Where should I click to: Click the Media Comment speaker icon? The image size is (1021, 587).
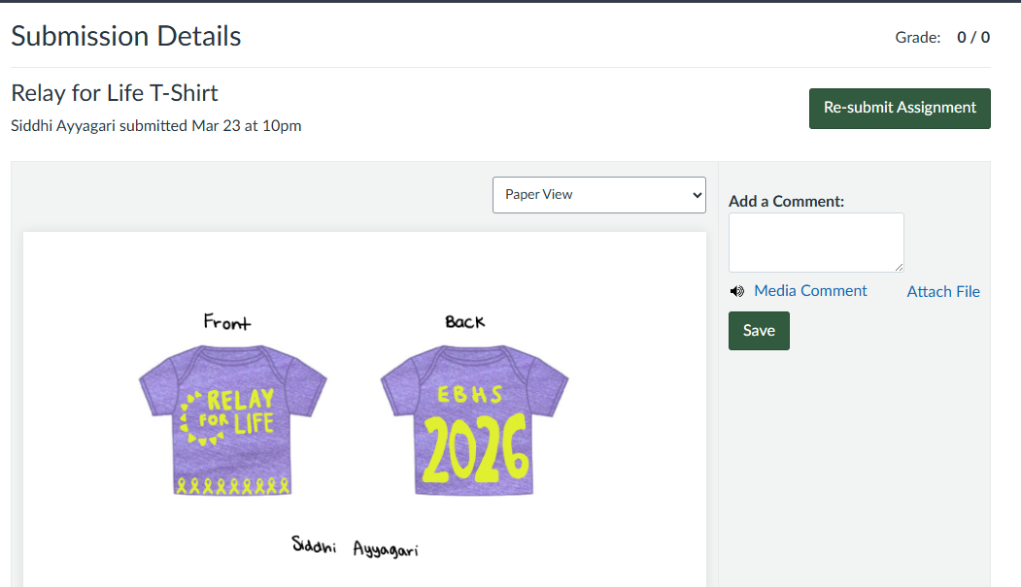pos(737,291)
